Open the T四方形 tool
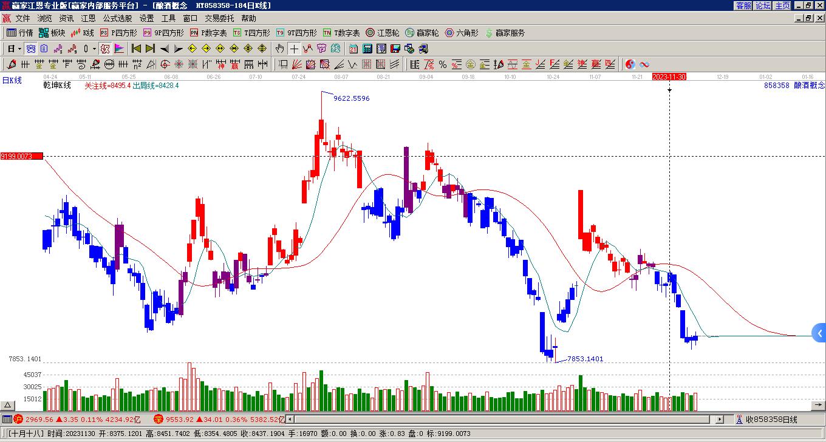This screenshot has height=442, width=826. point(251,33)
